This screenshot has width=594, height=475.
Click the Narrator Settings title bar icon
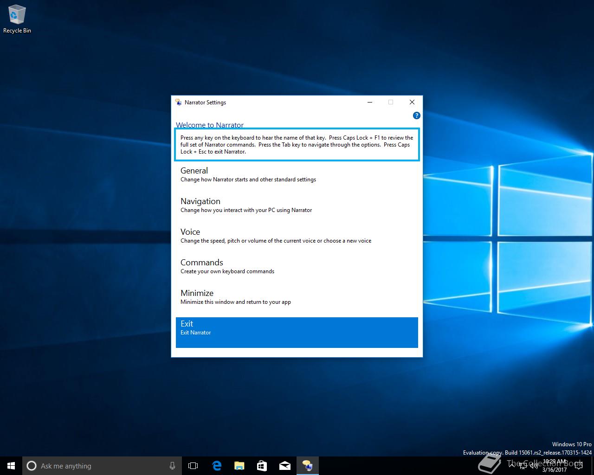point(178,103)
